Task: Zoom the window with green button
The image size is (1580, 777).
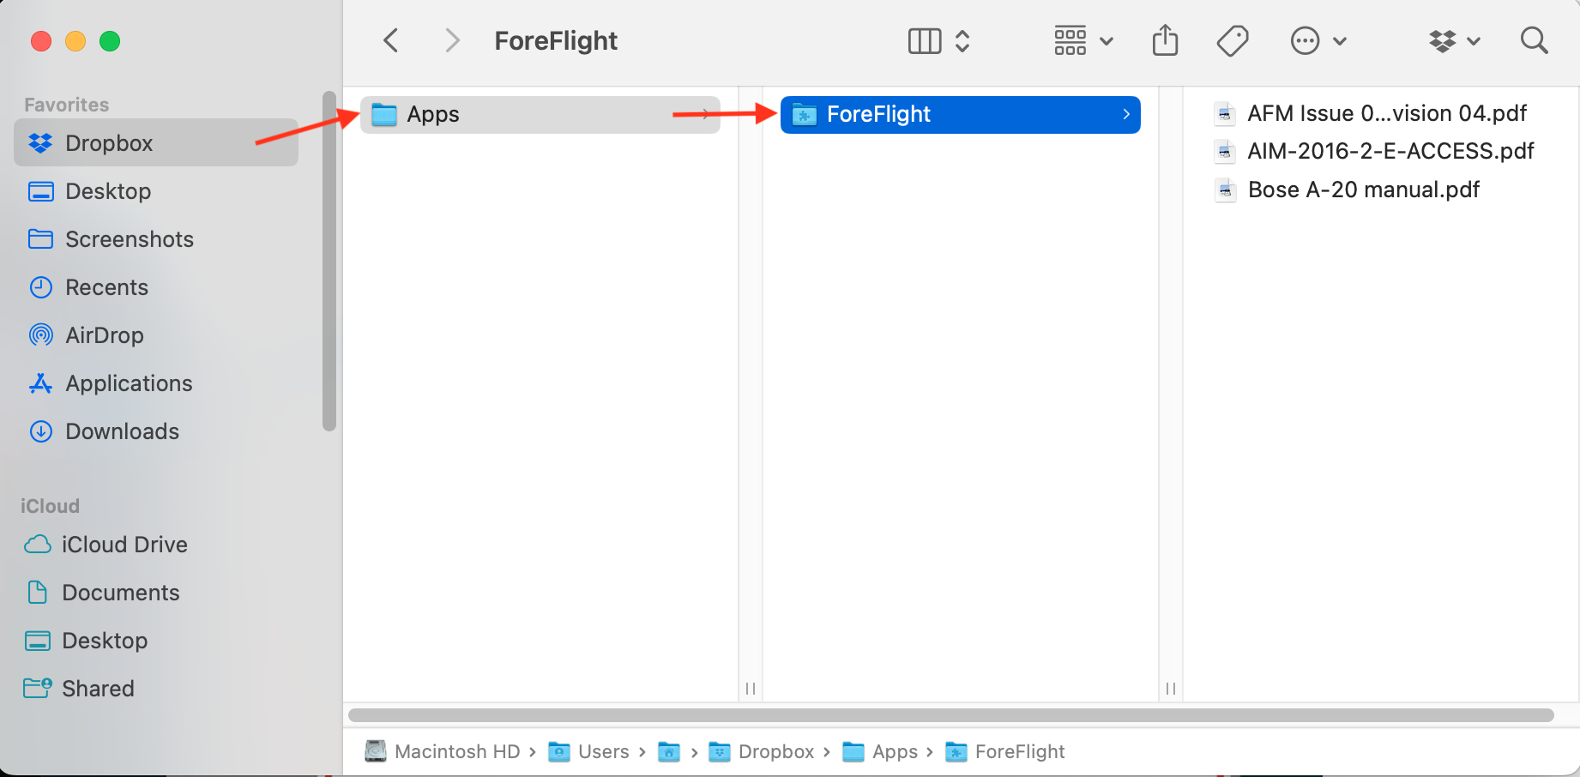Action: coord(110,41)
